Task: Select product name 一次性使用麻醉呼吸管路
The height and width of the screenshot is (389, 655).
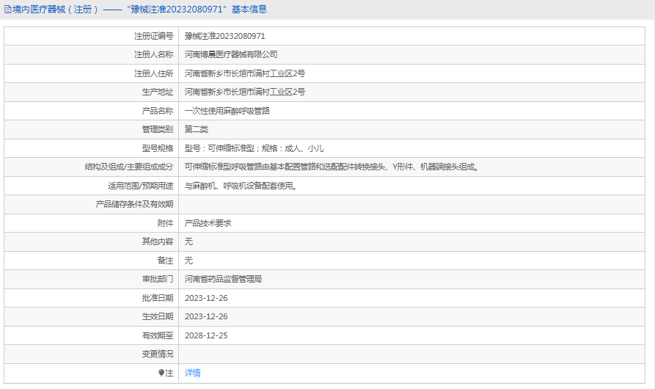Action: coord(227,111)
